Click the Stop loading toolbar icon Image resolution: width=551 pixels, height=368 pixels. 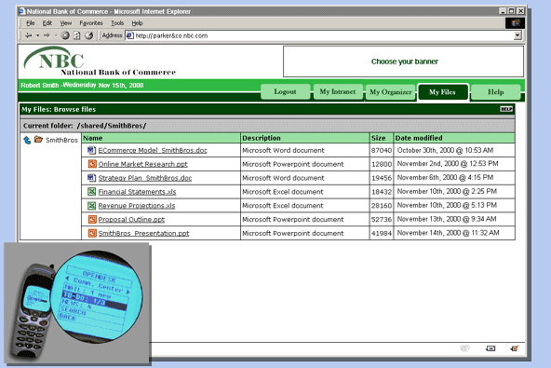[x=65, y=35]
